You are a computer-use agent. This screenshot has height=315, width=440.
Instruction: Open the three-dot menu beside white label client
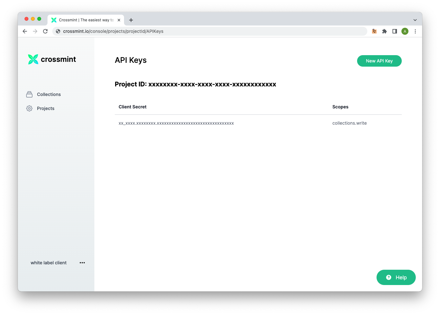pyautogui.click(x=82, y=263)
